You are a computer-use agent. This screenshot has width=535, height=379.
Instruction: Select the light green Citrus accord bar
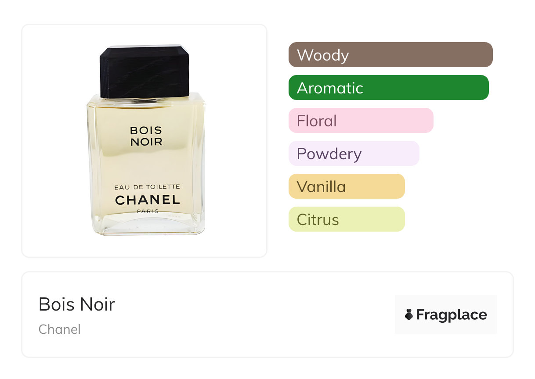tap(346, 219)
